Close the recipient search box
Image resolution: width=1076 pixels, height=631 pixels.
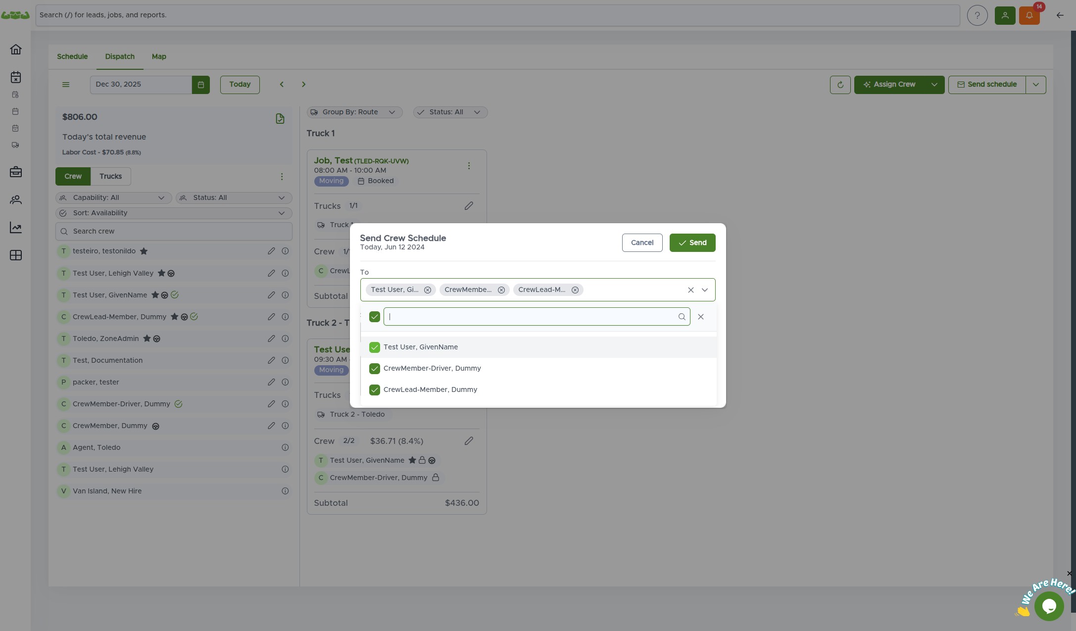700,317
